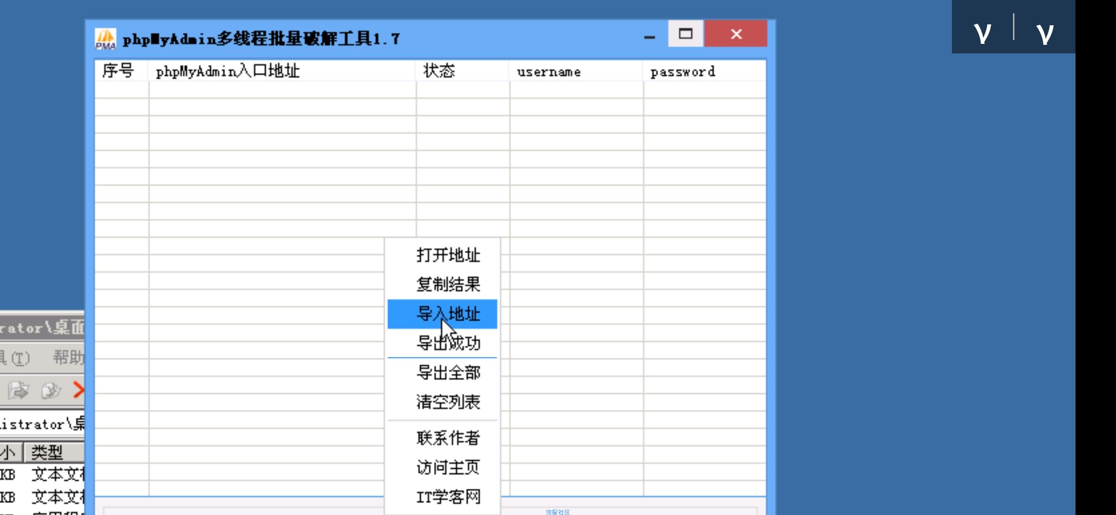Maximize the phpMyAdmin tool window

[x=685, y=34]
